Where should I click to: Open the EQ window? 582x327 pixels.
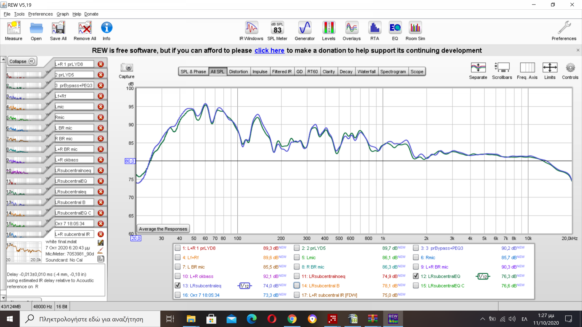[395, 31]
